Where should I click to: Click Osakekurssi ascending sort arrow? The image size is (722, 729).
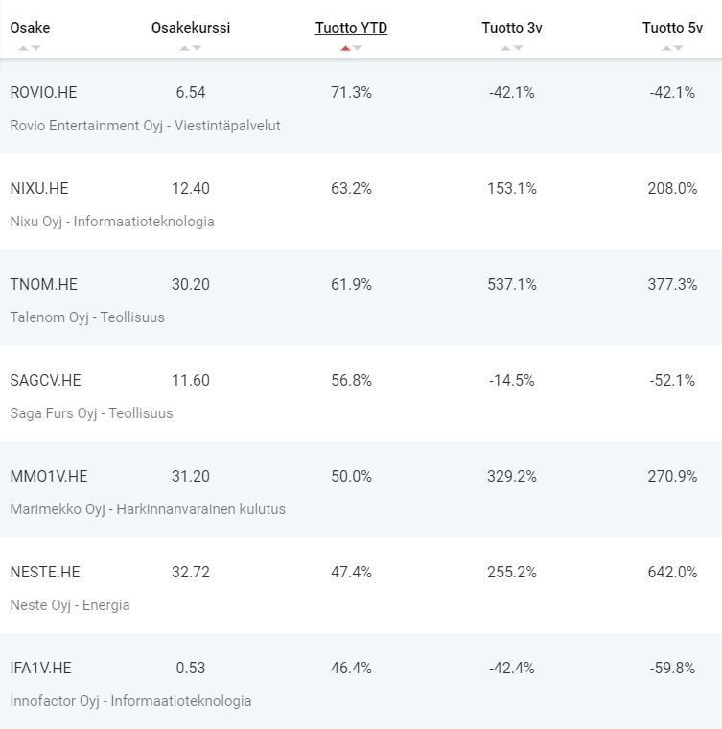(185, 47)
